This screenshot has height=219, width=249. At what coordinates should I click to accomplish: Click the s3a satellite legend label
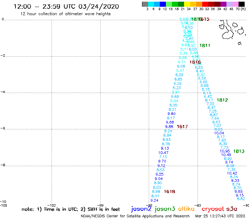(232, 209)
